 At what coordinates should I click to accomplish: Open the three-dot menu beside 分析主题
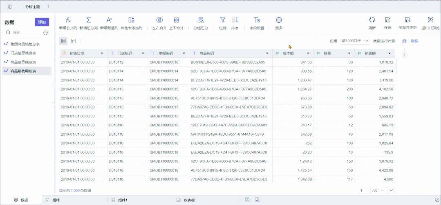(x=48, y=7)
